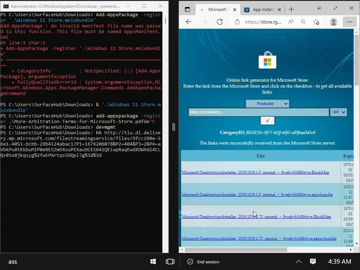Screen dimensions: 360x270
Task: Click the devmgmt command line in PowerShell
Action: tap(58, 127)
